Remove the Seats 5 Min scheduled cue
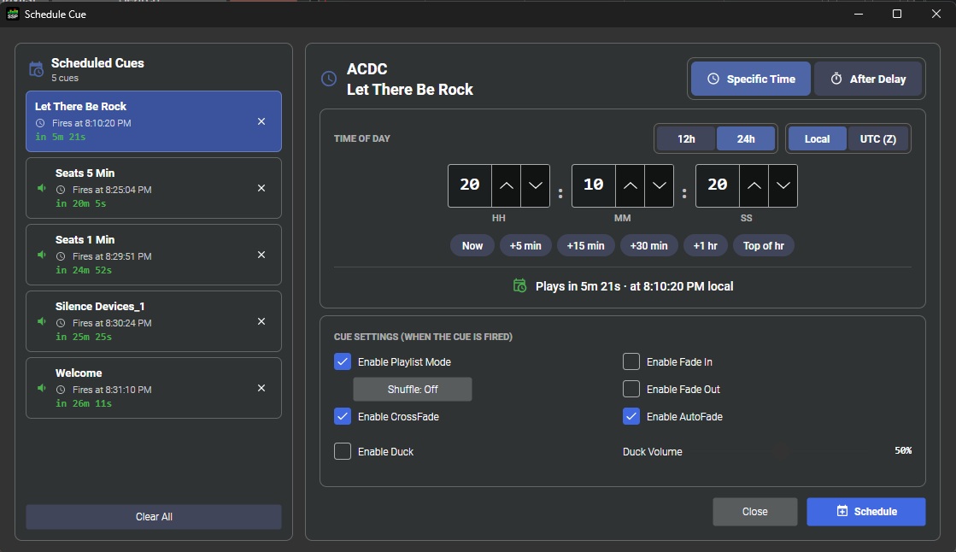 pos(261,188)
